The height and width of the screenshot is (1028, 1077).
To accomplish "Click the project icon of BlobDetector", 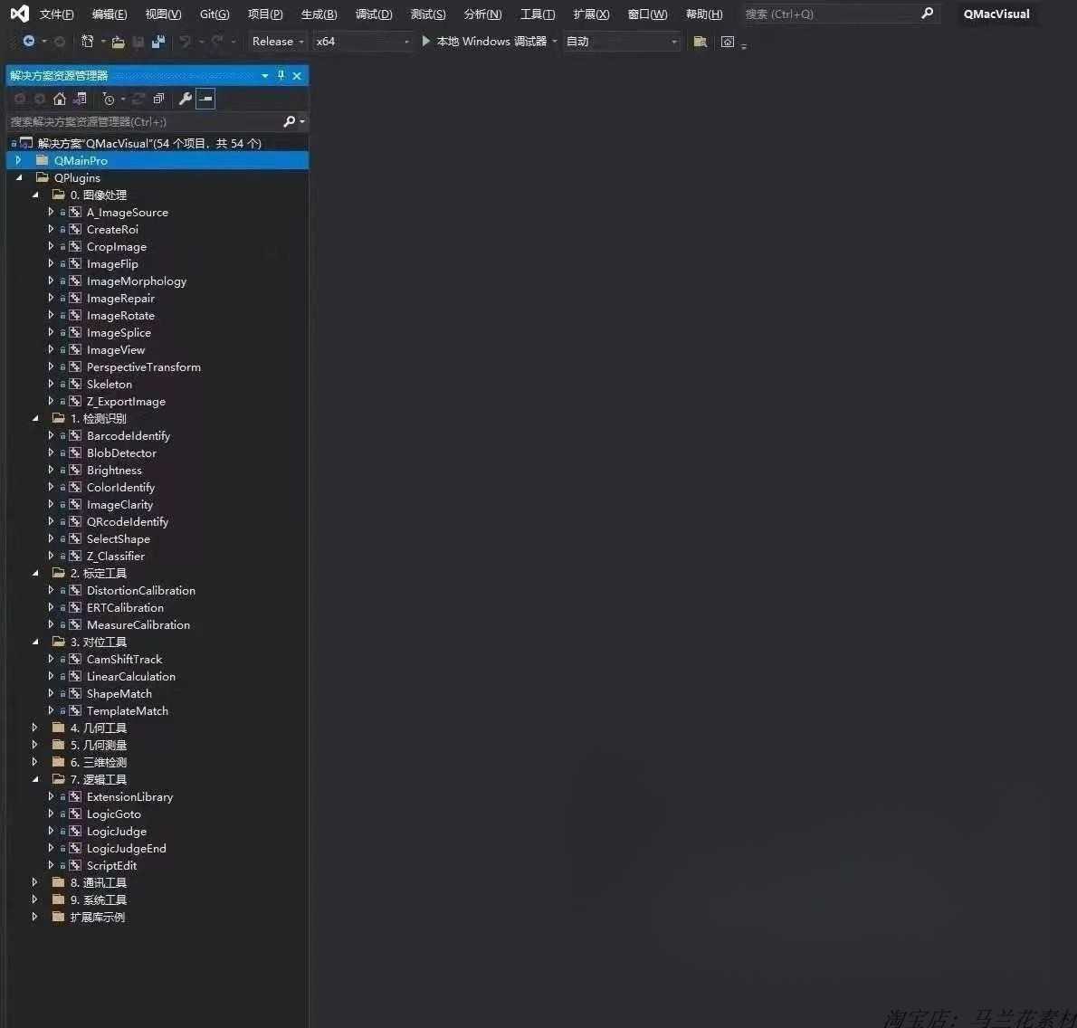I will (75, 452).
